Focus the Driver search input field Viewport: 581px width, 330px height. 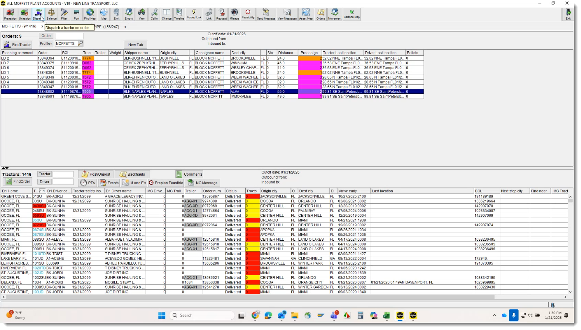tap(63, 182)
